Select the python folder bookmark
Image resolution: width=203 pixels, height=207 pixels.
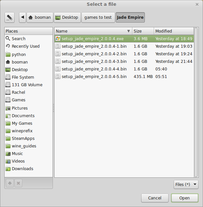[x=29, y=54]
